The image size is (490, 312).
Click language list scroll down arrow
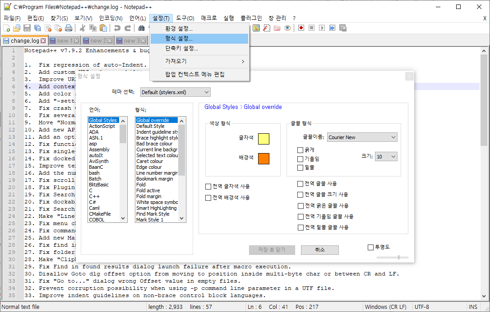(x=123, y=218)
